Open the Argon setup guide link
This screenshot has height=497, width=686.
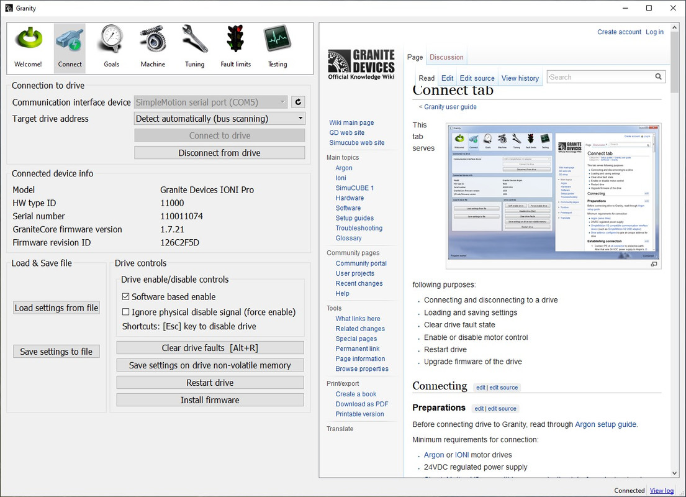click(605, 424)
